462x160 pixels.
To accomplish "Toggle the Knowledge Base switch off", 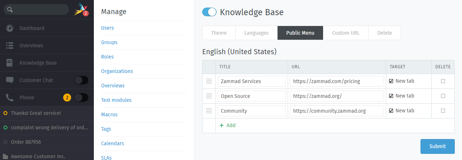I will 209,12.
